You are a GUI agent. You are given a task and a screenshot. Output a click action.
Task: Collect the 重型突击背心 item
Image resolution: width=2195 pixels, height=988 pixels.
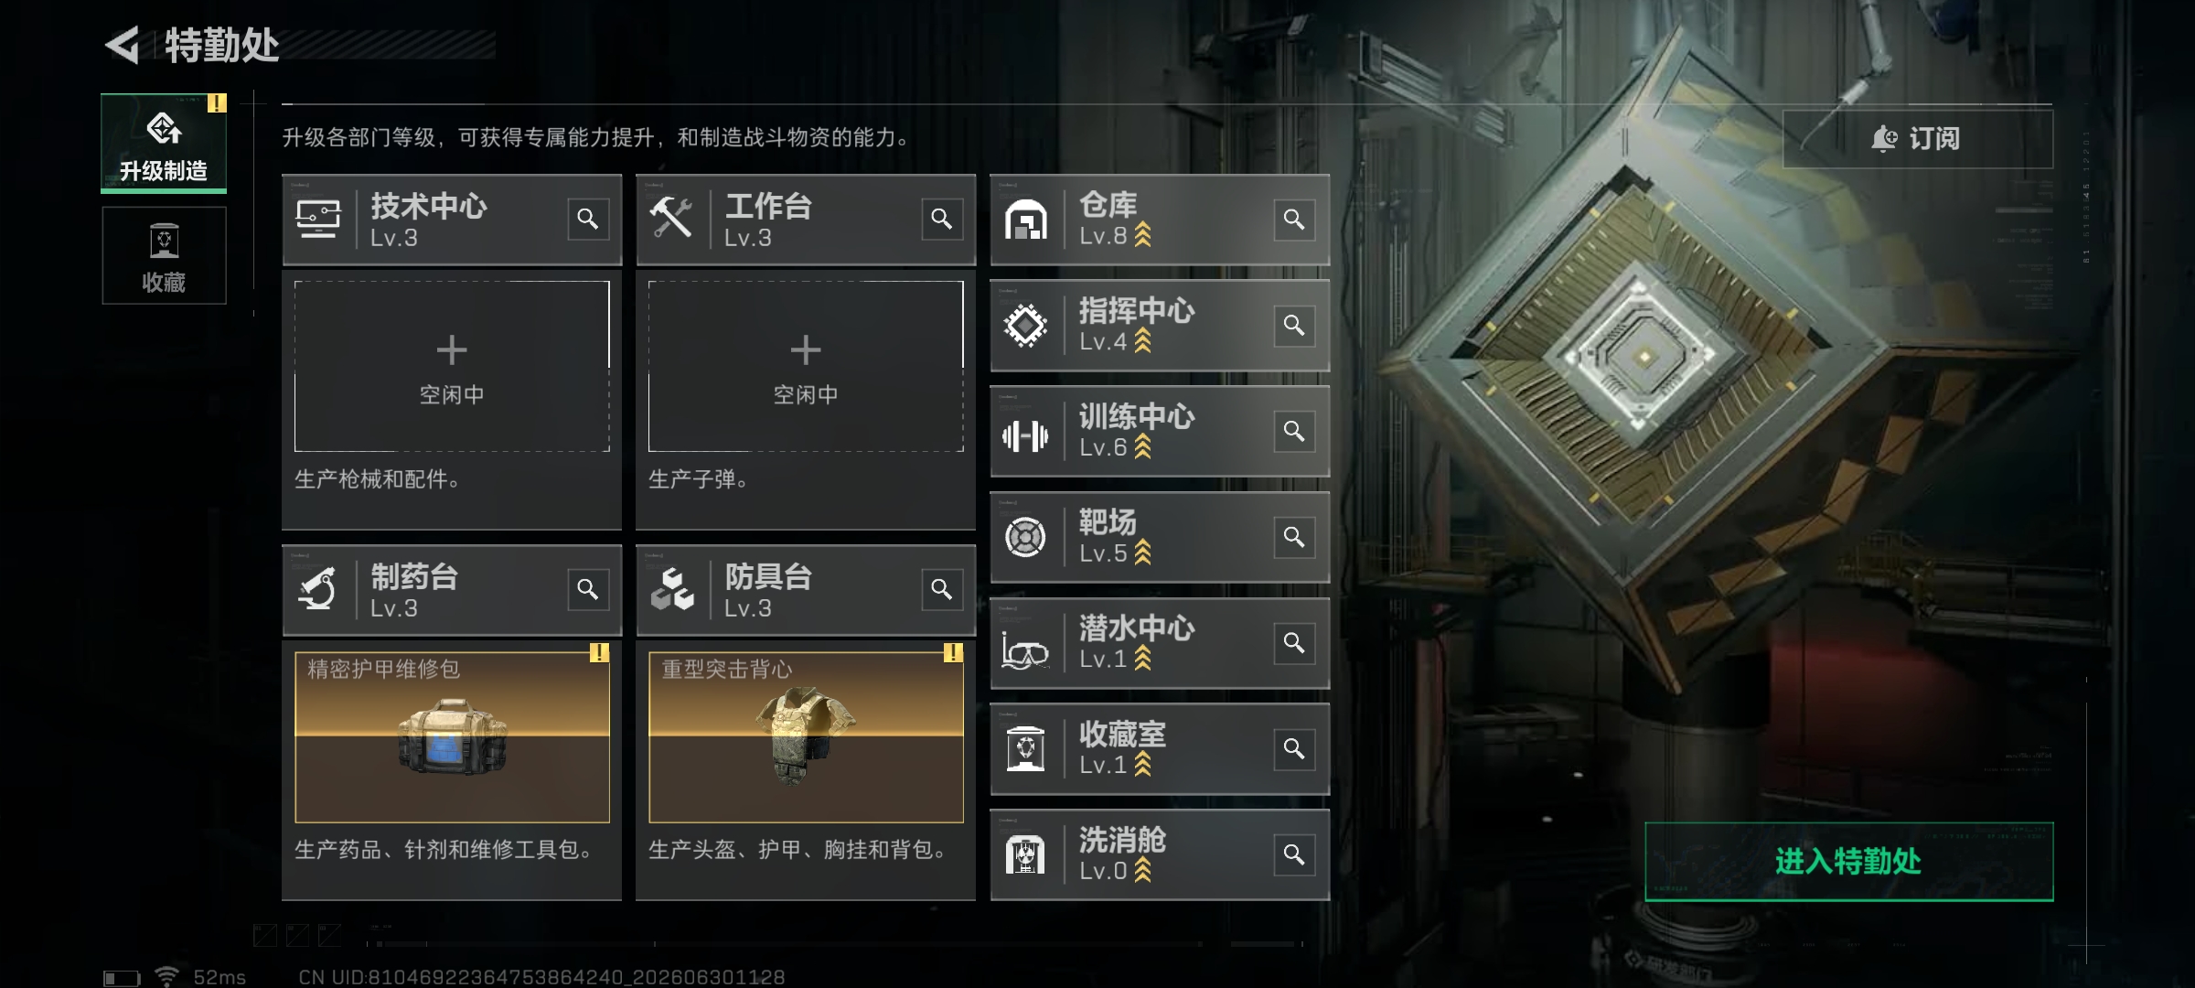pos(806,737)
